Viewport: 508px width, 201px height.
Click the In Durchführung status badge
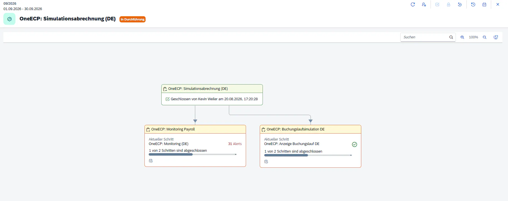132,19
